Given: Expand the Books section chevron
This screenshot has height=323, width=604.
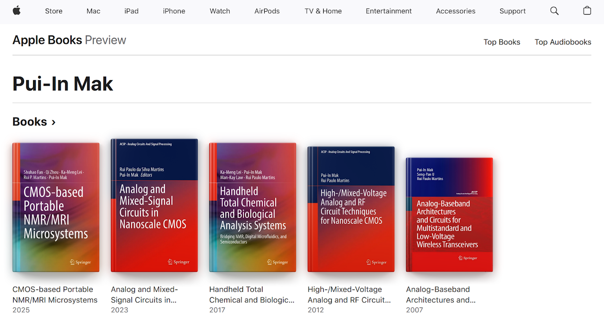Looking at the screenshot, I should click(53, 122).
